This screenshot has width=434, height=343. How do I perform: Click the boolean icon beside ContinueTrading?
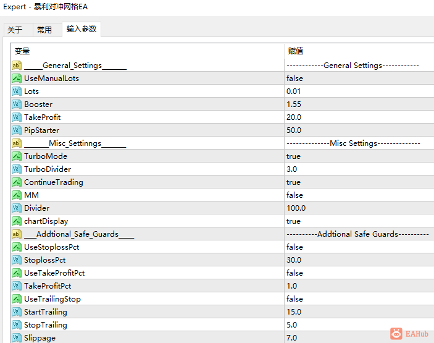17,182
